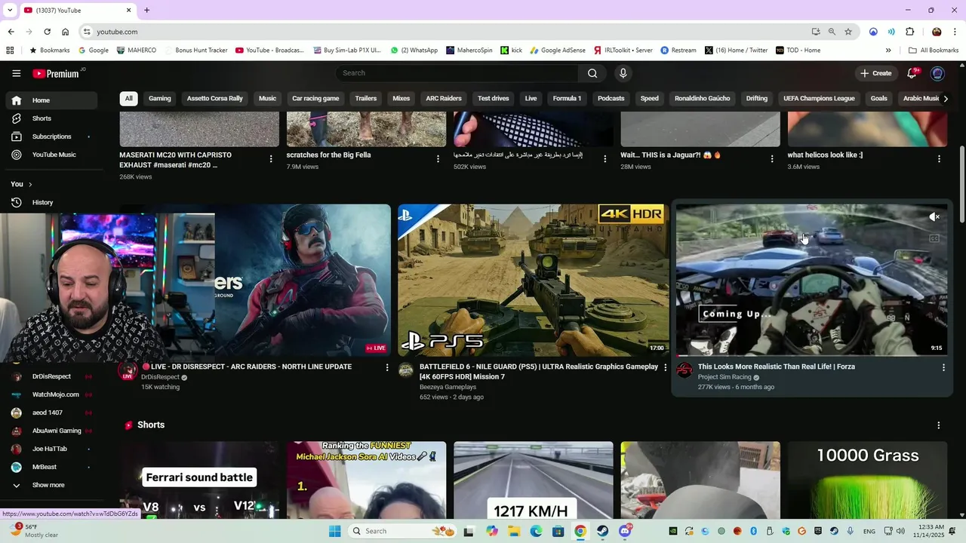Reload the page in Chrome
The height and width of the screenshot is (543, 966).
[x=47, y=32]
